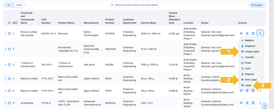Click the document icon in row 5 actions
The height and width of the screenshot is (109, 274).
tap(253, 91)
